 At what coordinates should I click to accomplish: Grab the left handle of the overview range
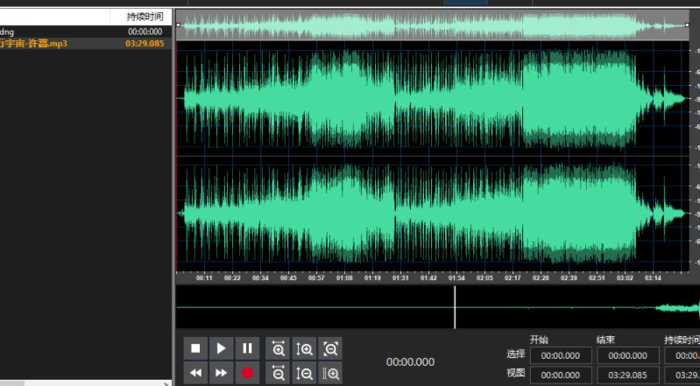coord(179,25)
